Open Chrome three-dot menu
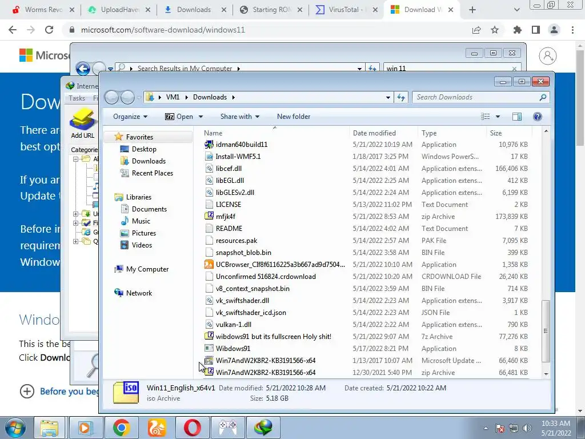The width and height of the screenshot is (585, 439). (x=572, y=30)
